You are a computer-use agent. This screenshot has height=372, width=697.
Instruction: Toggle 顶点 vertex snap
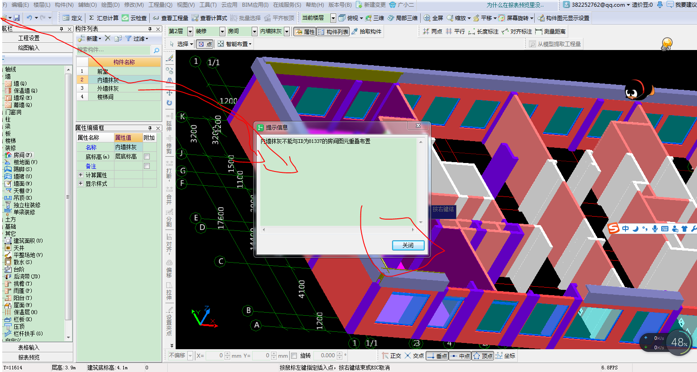pos(482,356)
